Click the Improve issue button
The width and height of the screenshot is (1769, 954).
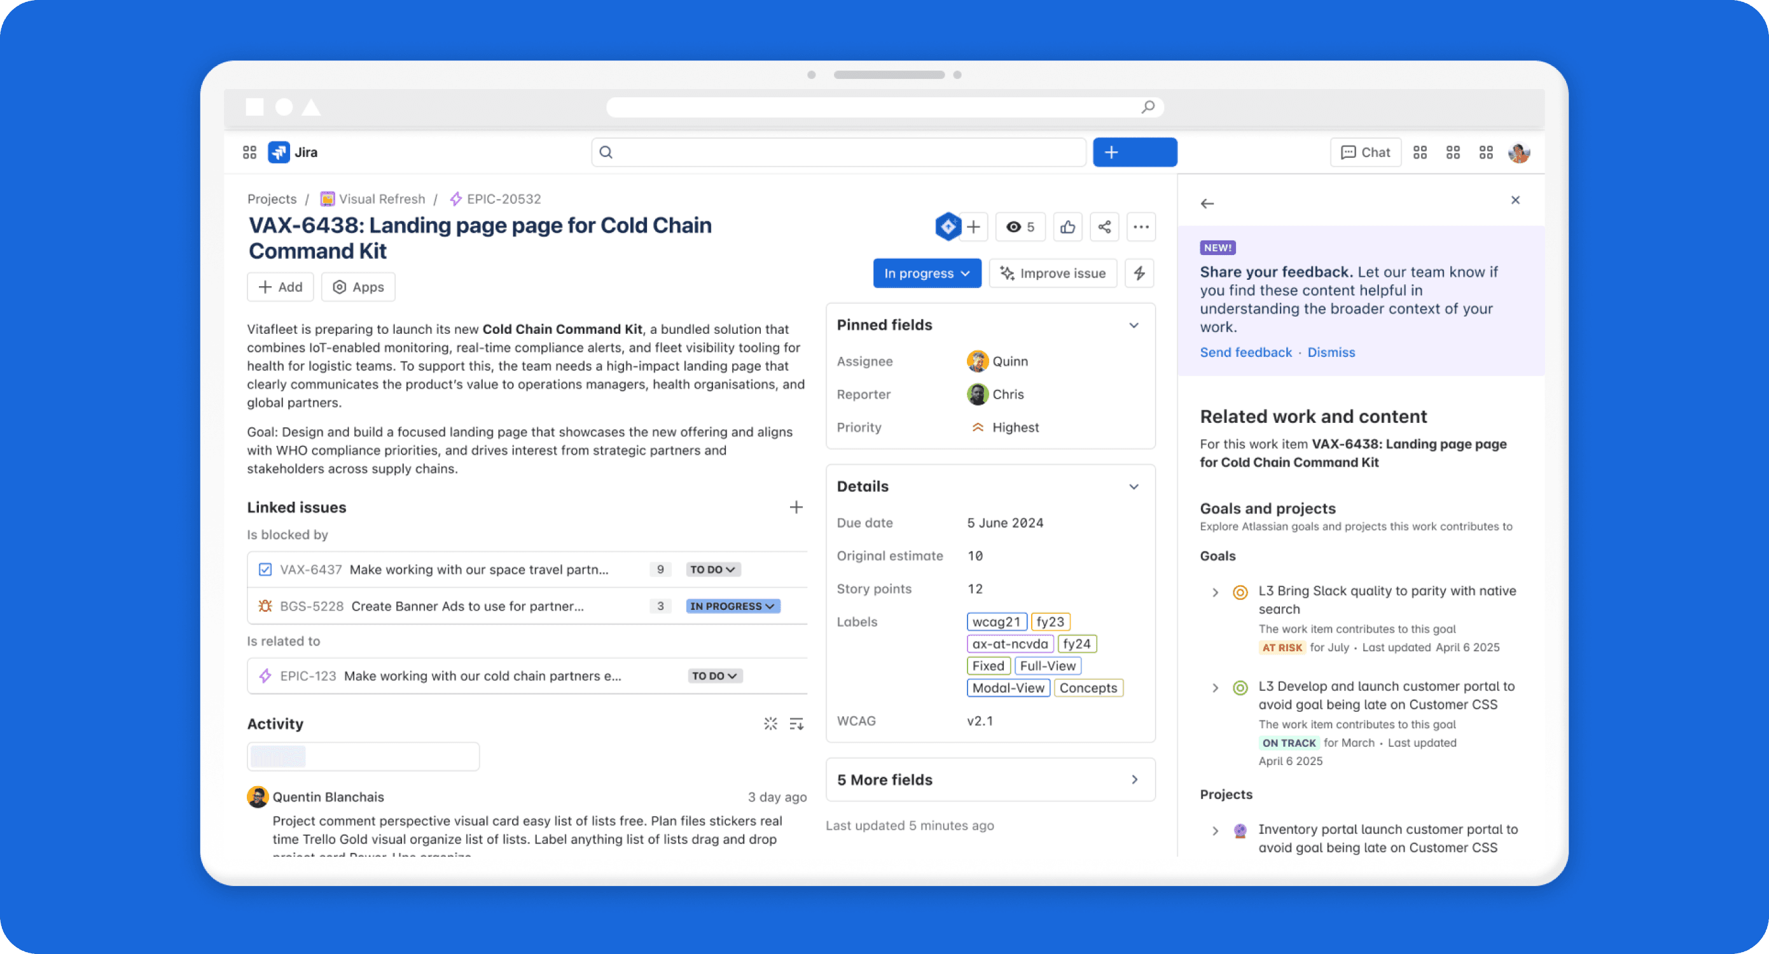point(1053,273)
